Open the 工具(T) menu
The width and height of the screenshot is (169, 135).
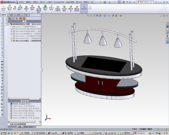(x=50, y=2)
